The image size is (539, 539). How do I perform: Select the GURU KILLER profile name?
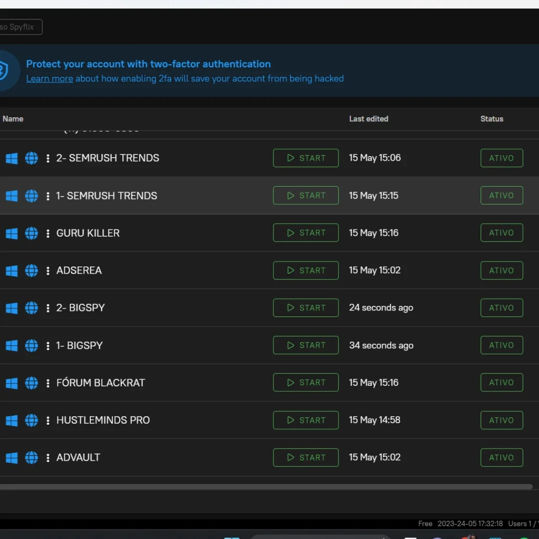(x=88, y=233)
